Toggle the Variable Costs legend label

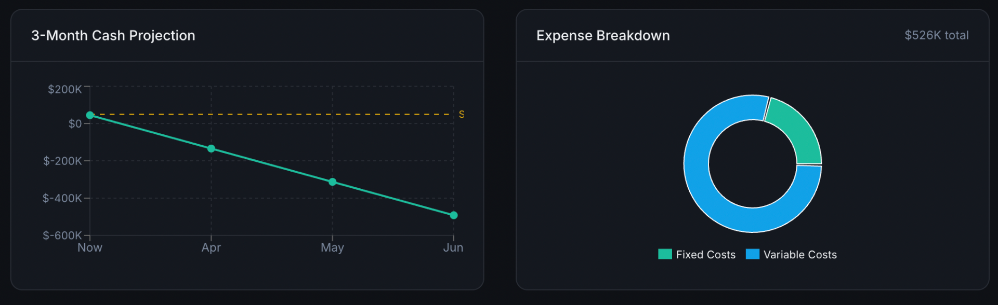click(x=800, y=255)
